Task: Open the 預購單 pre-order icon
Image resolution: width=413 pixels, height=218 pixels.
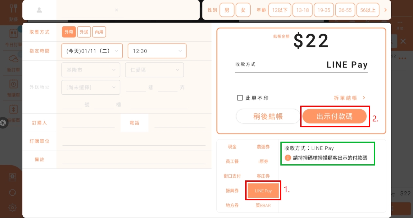Action: pos(13,84)
